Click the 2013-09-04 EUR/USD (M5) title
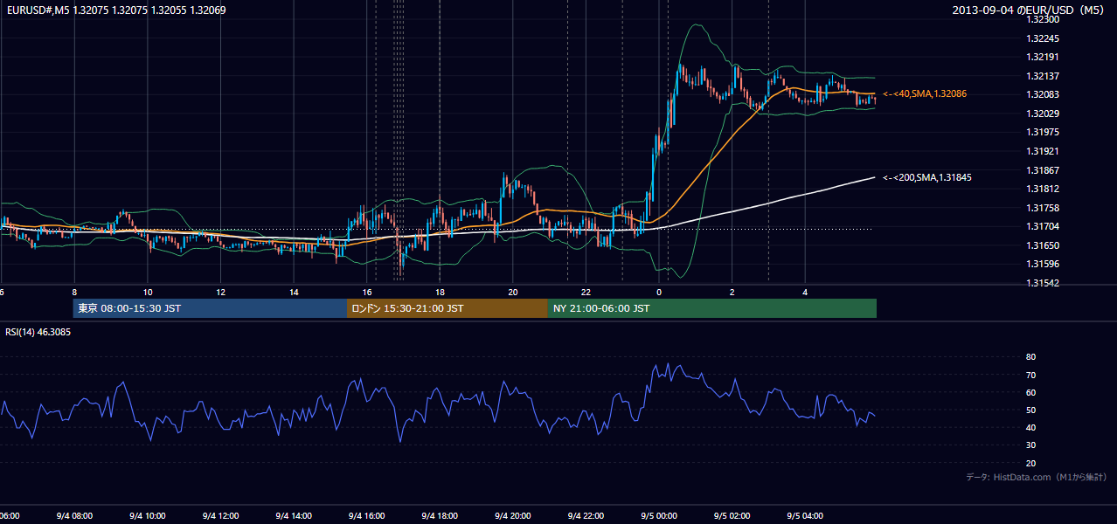 [x=1030, y=10]
